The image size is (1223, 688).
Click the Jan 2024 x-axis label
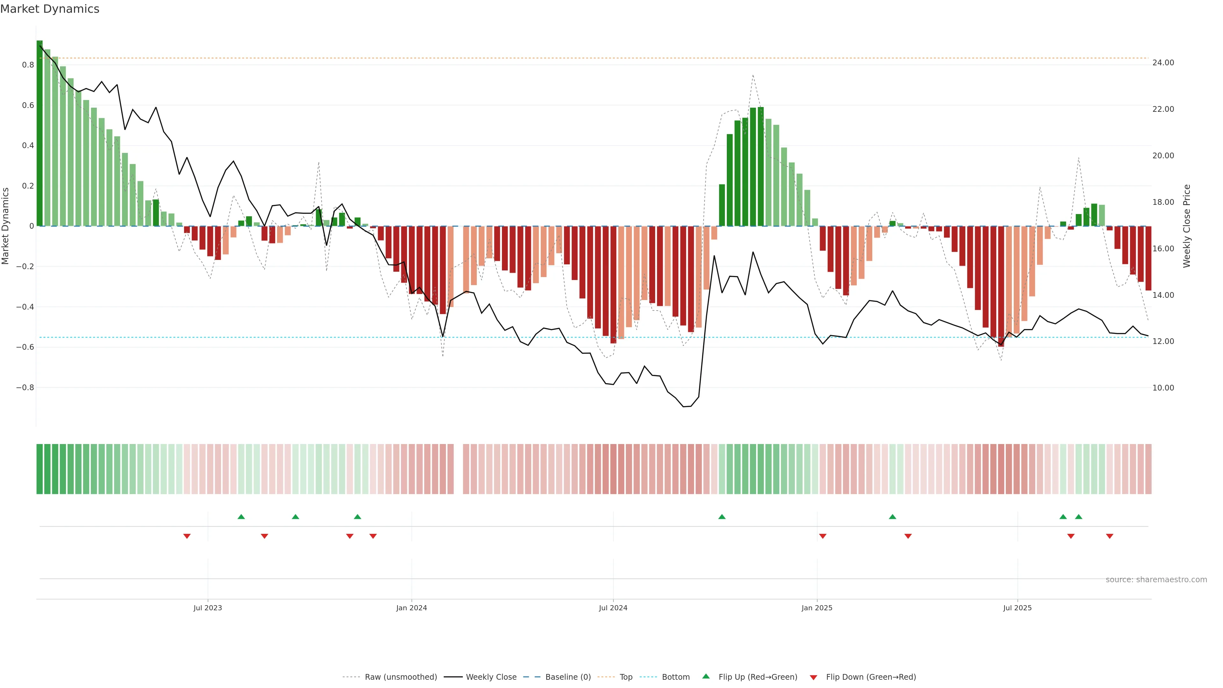[x=411, y=608]
